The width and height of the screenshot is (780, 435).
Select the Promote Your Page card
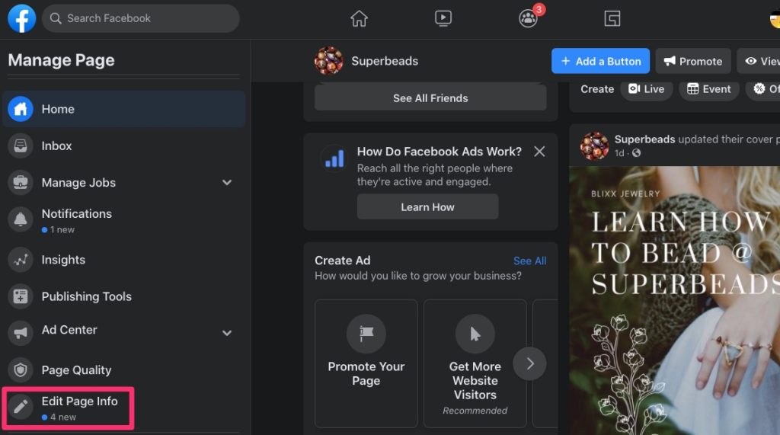366,363
